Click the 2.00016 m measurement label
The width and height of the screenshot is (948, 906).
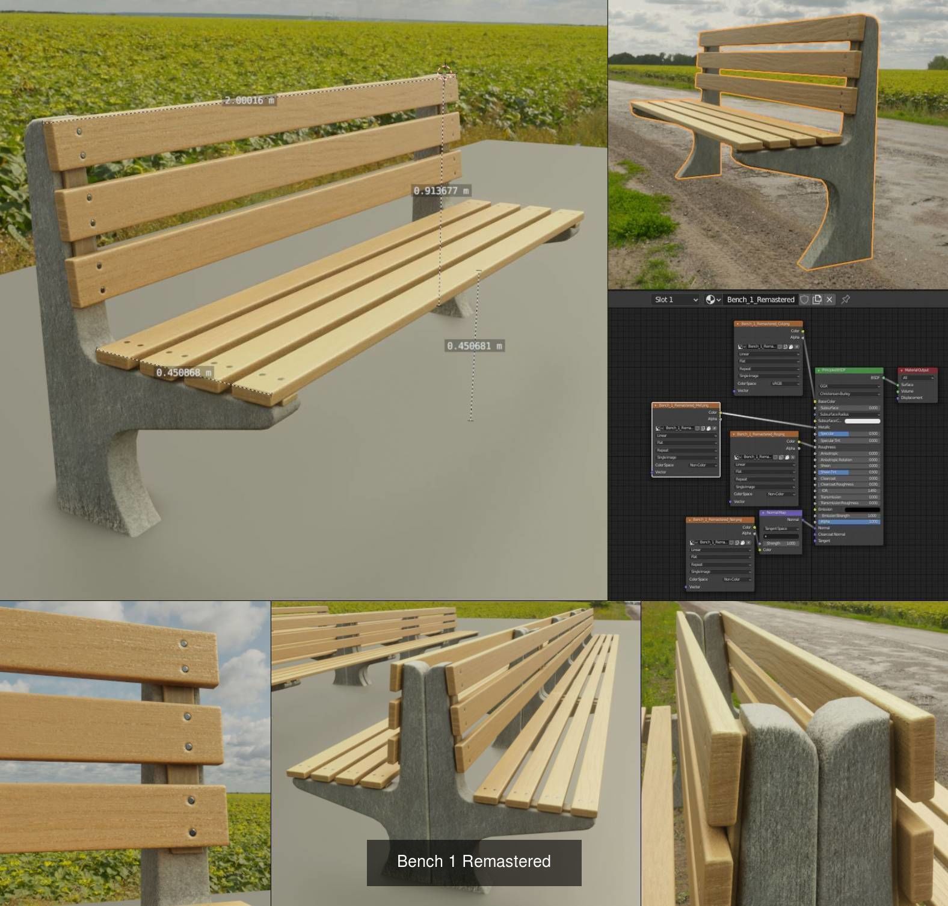pos(250,100)
